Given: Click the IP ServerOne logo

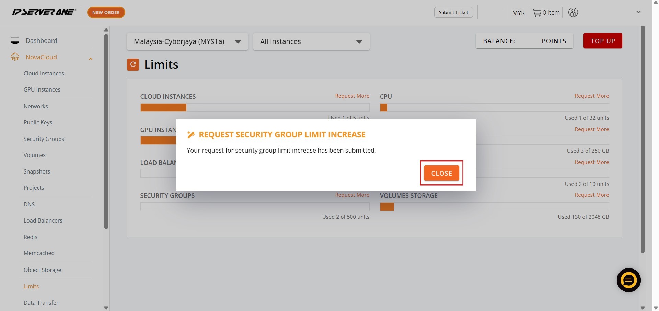Looking at the screenshot, I should click(x=44, y=12).
